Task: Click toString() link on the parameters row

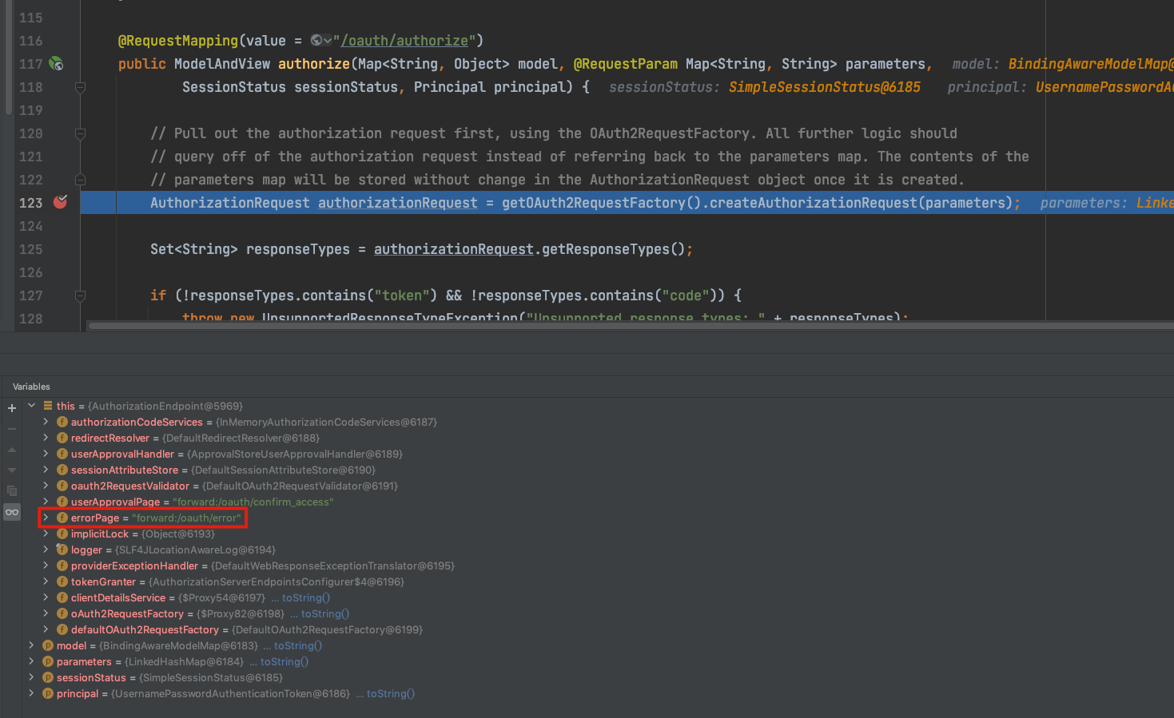Action: [x=285, y=661]
